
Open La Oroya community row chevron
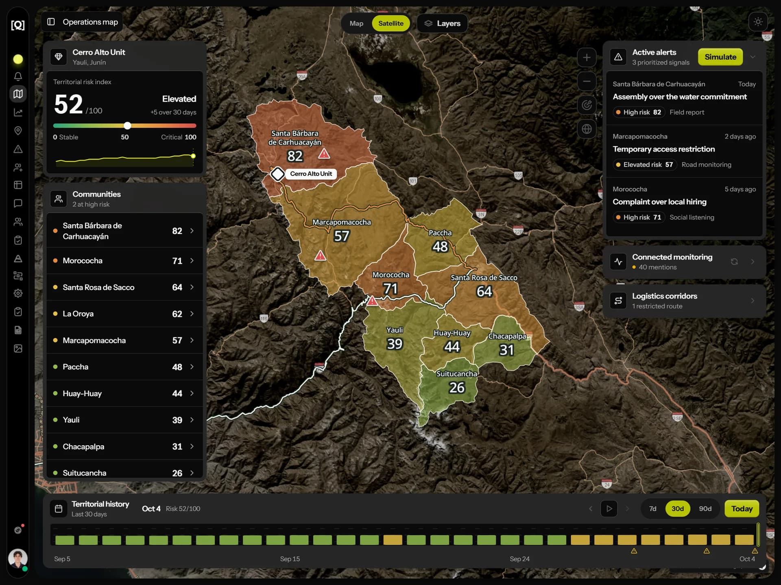point(192,314)
